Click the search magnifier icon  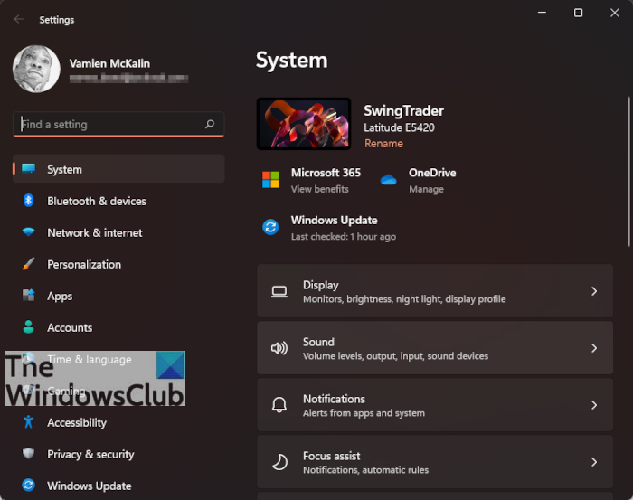click(210, 125)
